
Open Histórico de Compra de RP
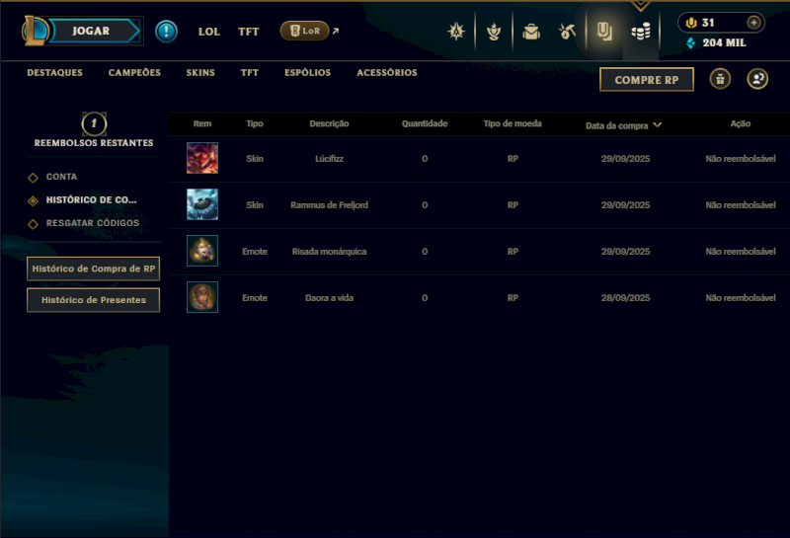click(93, 269)
